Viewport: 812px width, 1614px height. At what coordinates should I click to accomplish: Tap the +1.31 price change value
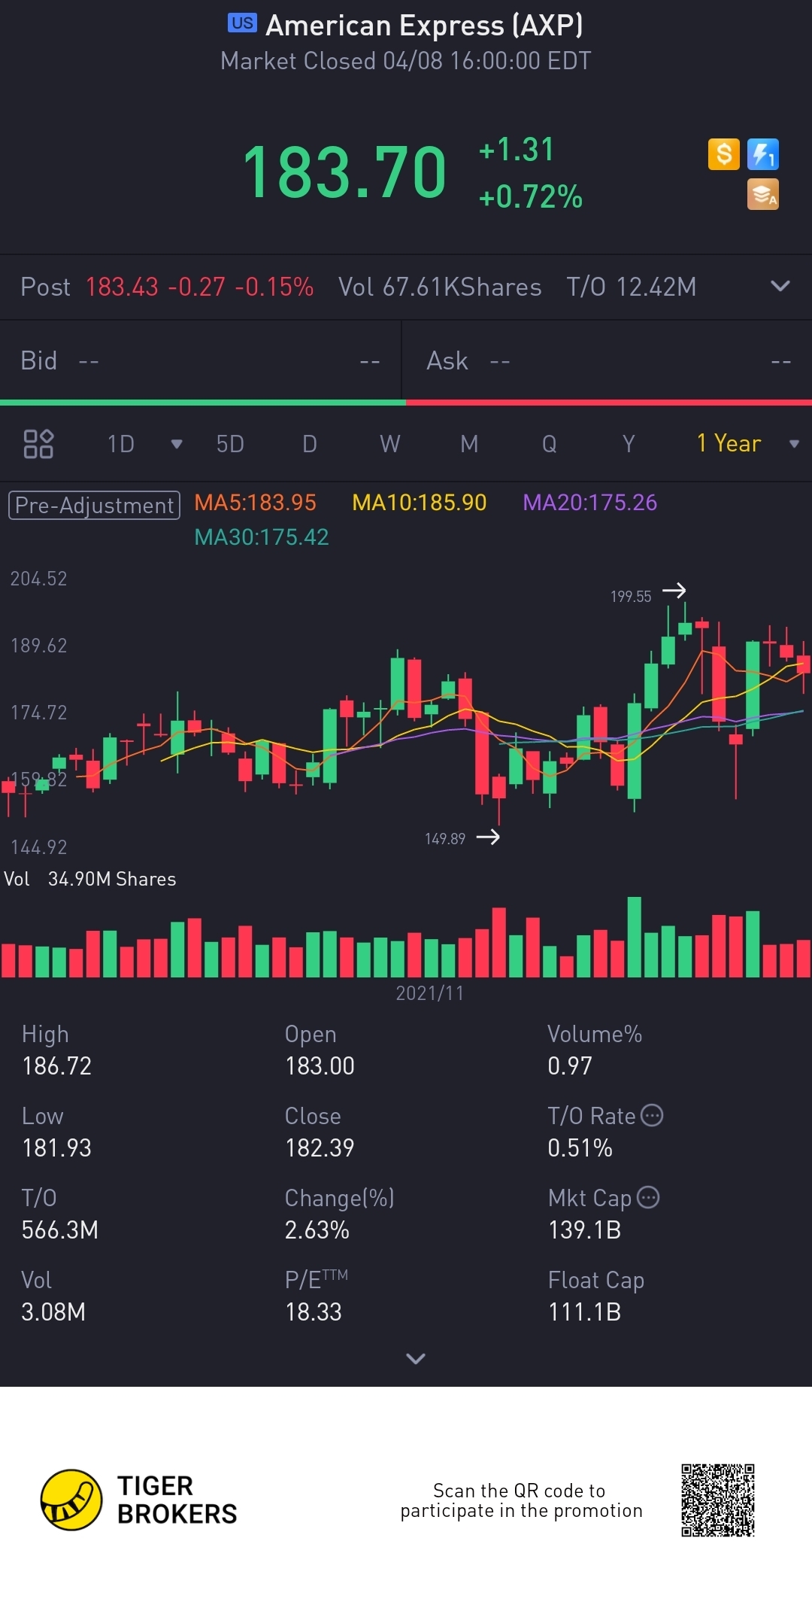click(x=517, y=150)
